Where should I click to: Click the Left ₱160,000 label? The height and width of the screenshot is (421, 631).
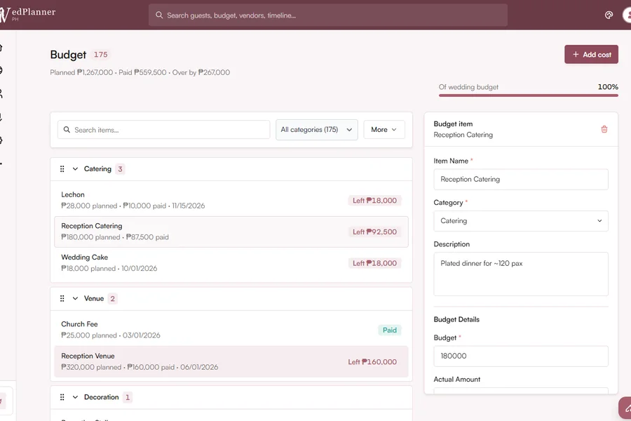click(372, 362)
